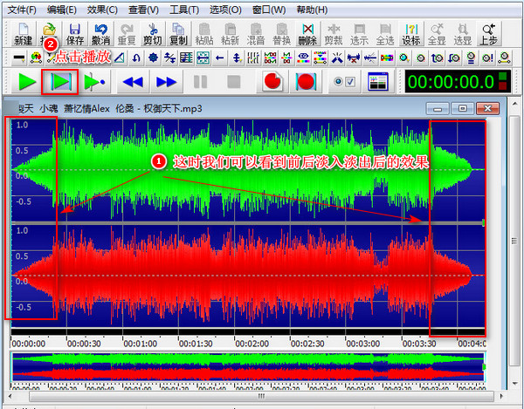Click the 混音 (Mix) toolbar icon
The height and width of the screenshot is (409, 524).
coord(256,34)
